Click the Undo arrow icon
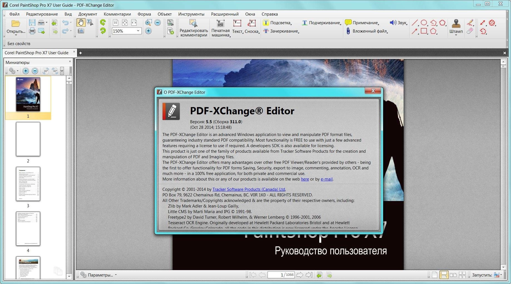 [x=65, y=23]
